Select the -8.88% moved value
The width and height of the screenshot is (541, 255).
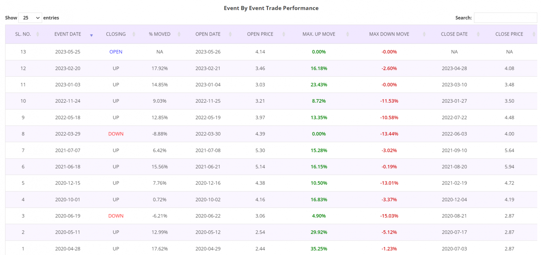(x=160, y=134)
